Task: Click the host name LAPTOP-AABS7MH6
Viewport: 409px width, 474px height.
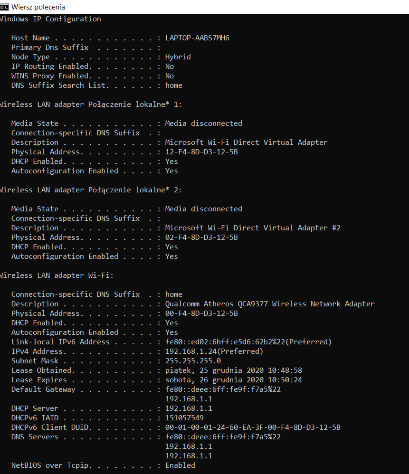Action: [x=197, y=38]
